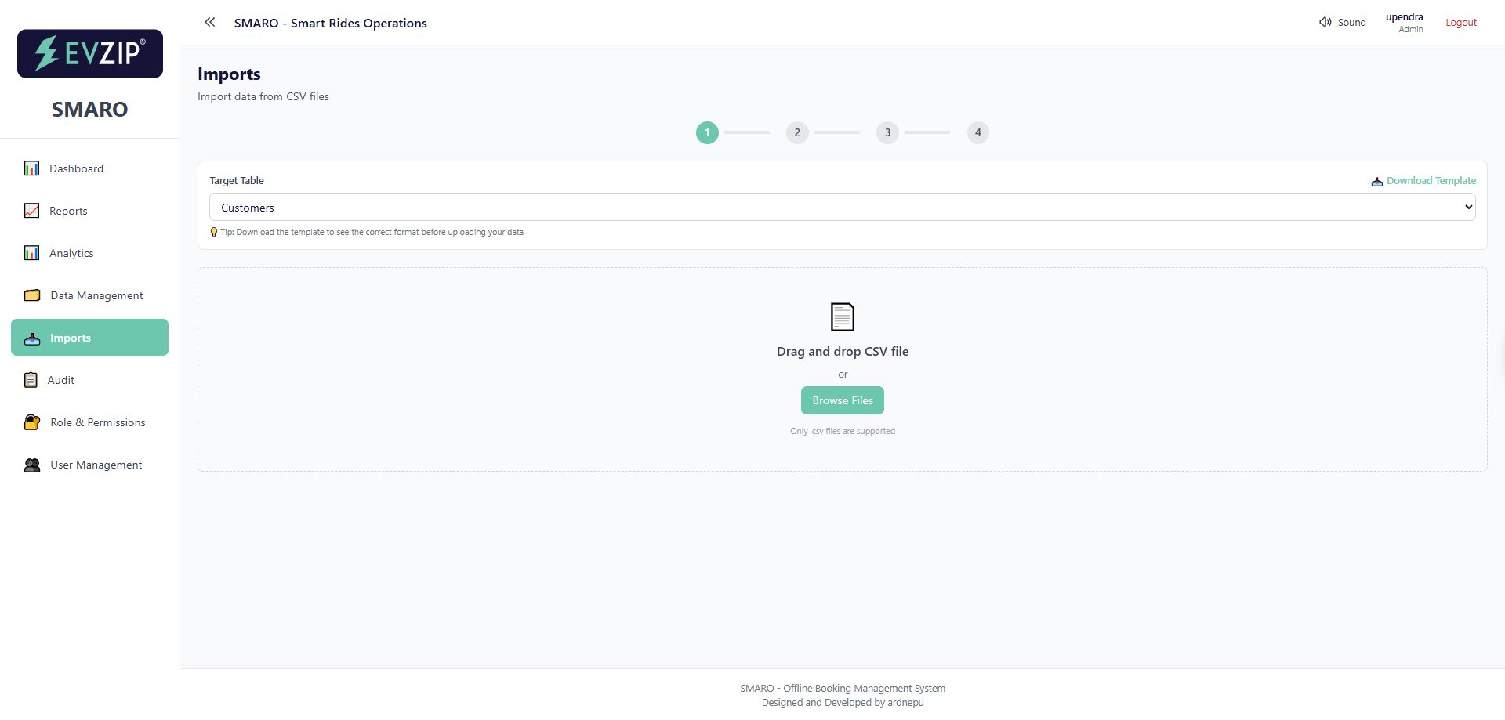Click step 1 circle of the wizard

click(x=707, y=132)
